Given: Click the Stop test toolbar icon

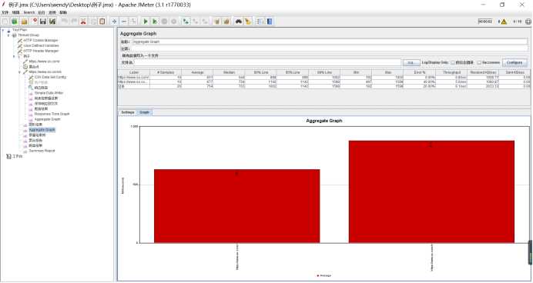Looking at the screenshot, I should (x=164, y=22).
